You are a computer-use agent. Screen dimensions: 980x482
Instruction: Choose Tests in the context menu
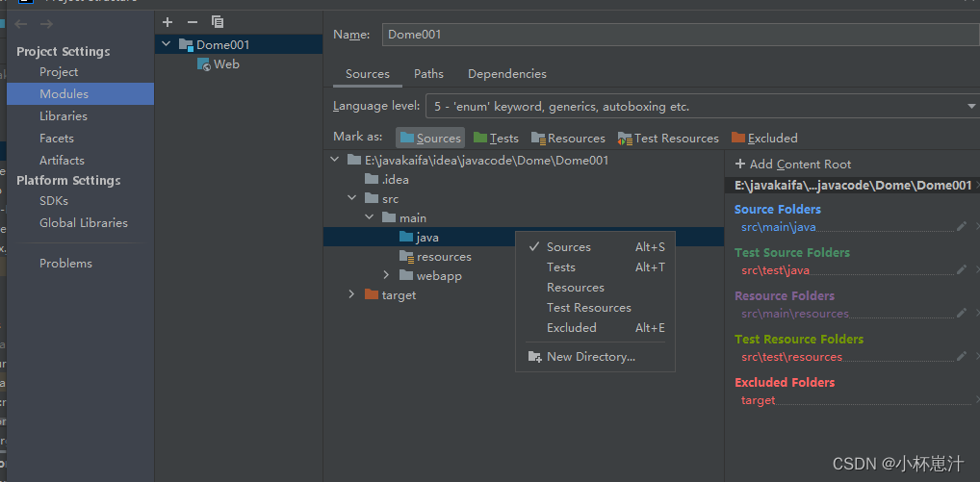point(596,267)
